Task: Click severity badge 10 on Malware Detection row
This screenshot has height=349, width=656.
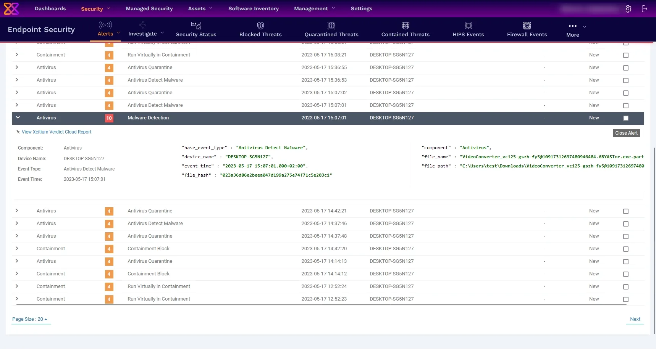Action: click(x=109, y=118)
